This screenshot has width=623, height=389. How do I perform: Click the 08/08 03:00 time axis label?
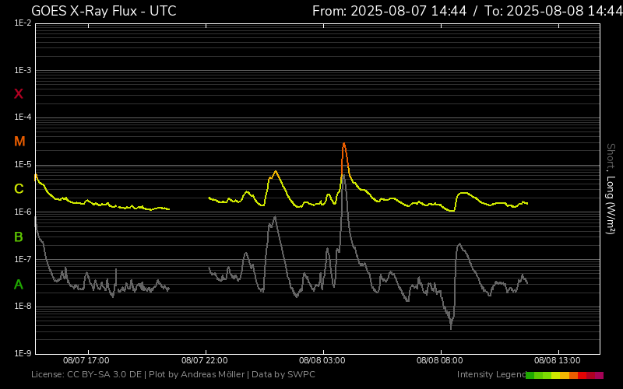point(322,361)
